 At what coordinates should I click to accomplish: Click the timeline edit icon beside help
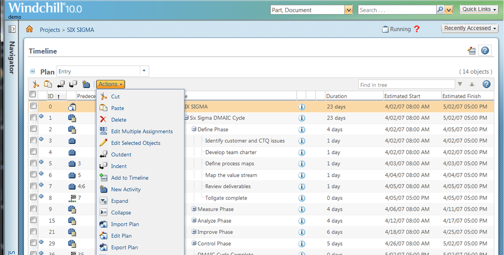471,51
